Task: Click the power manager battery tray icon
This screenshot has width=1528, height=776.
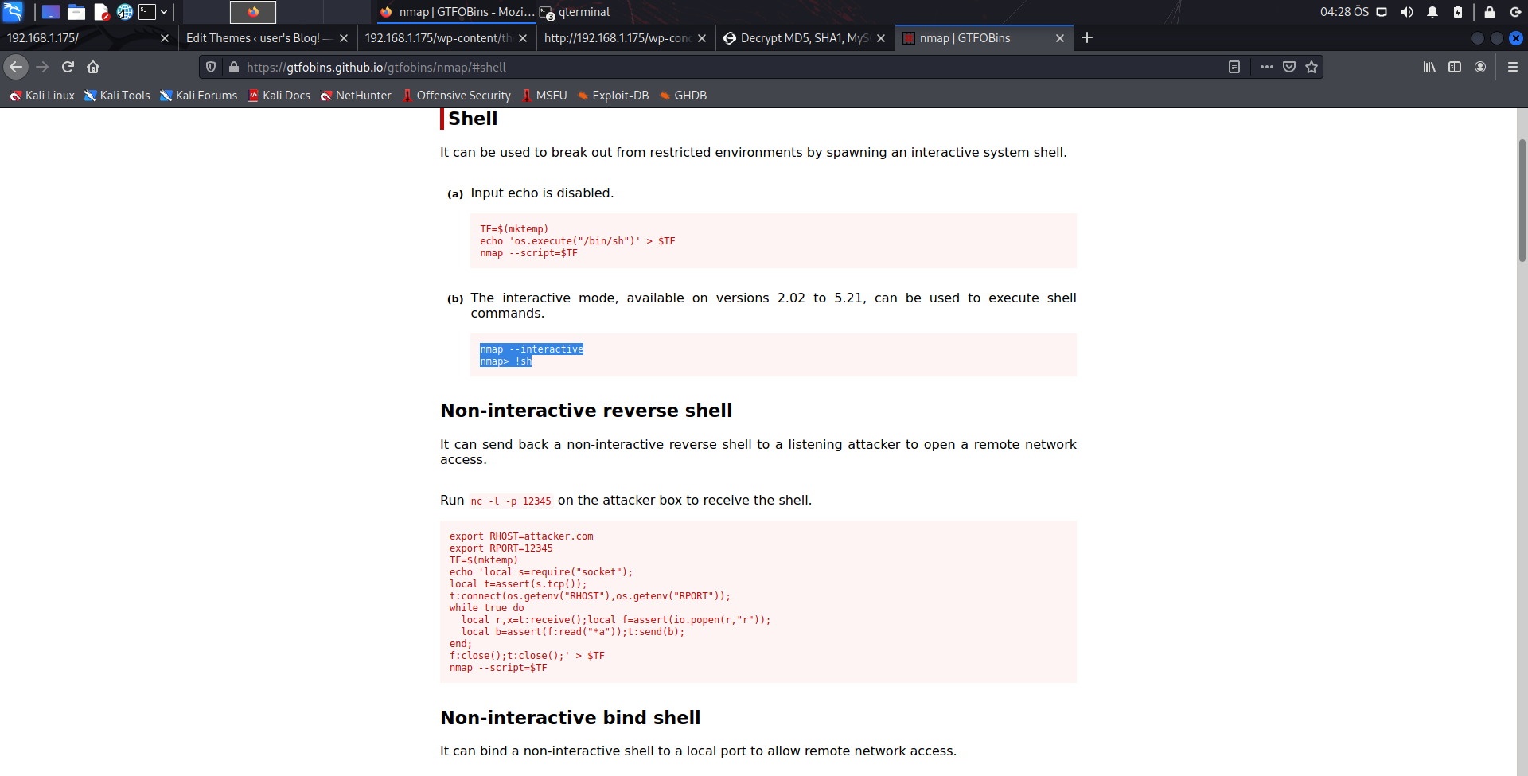Action: pos(1458,12)
